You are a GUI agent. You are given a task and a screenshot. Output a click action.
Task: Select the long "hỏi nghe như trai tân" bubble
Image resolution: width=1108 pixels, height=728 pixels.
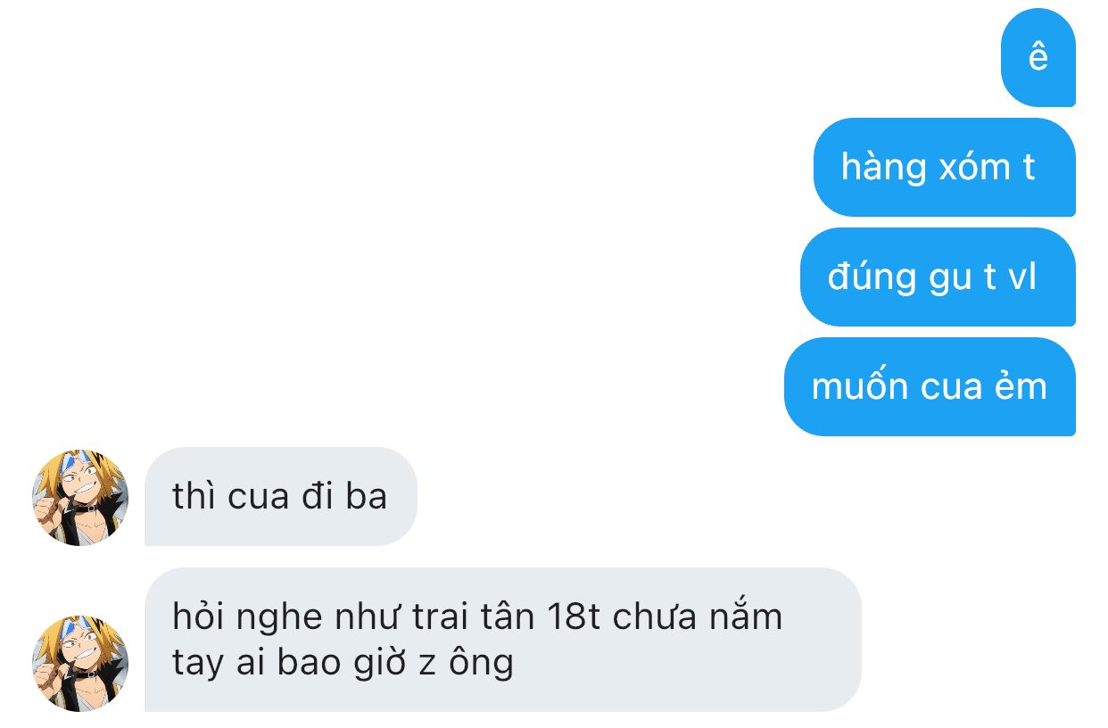(503, 640)
